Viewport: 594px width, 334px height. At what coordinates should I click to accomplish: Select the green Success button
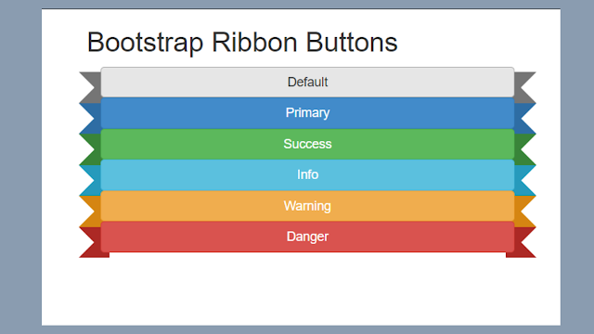(x=307, y=144)
